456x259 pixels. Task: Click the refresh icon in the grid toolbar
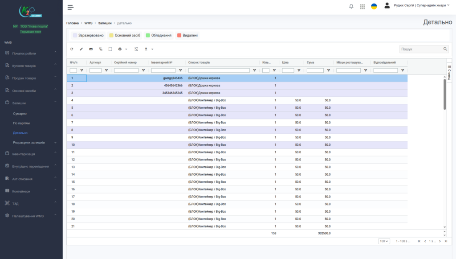pos(72,49)
